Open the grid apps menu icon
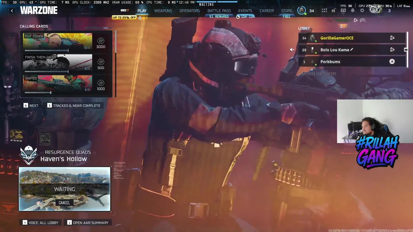413x232 pixels. tap(324, 11)
